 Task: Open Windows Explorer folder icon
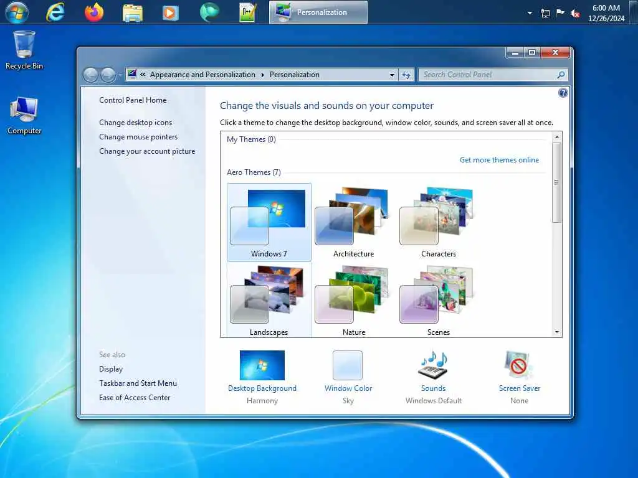tap(133, 12)
